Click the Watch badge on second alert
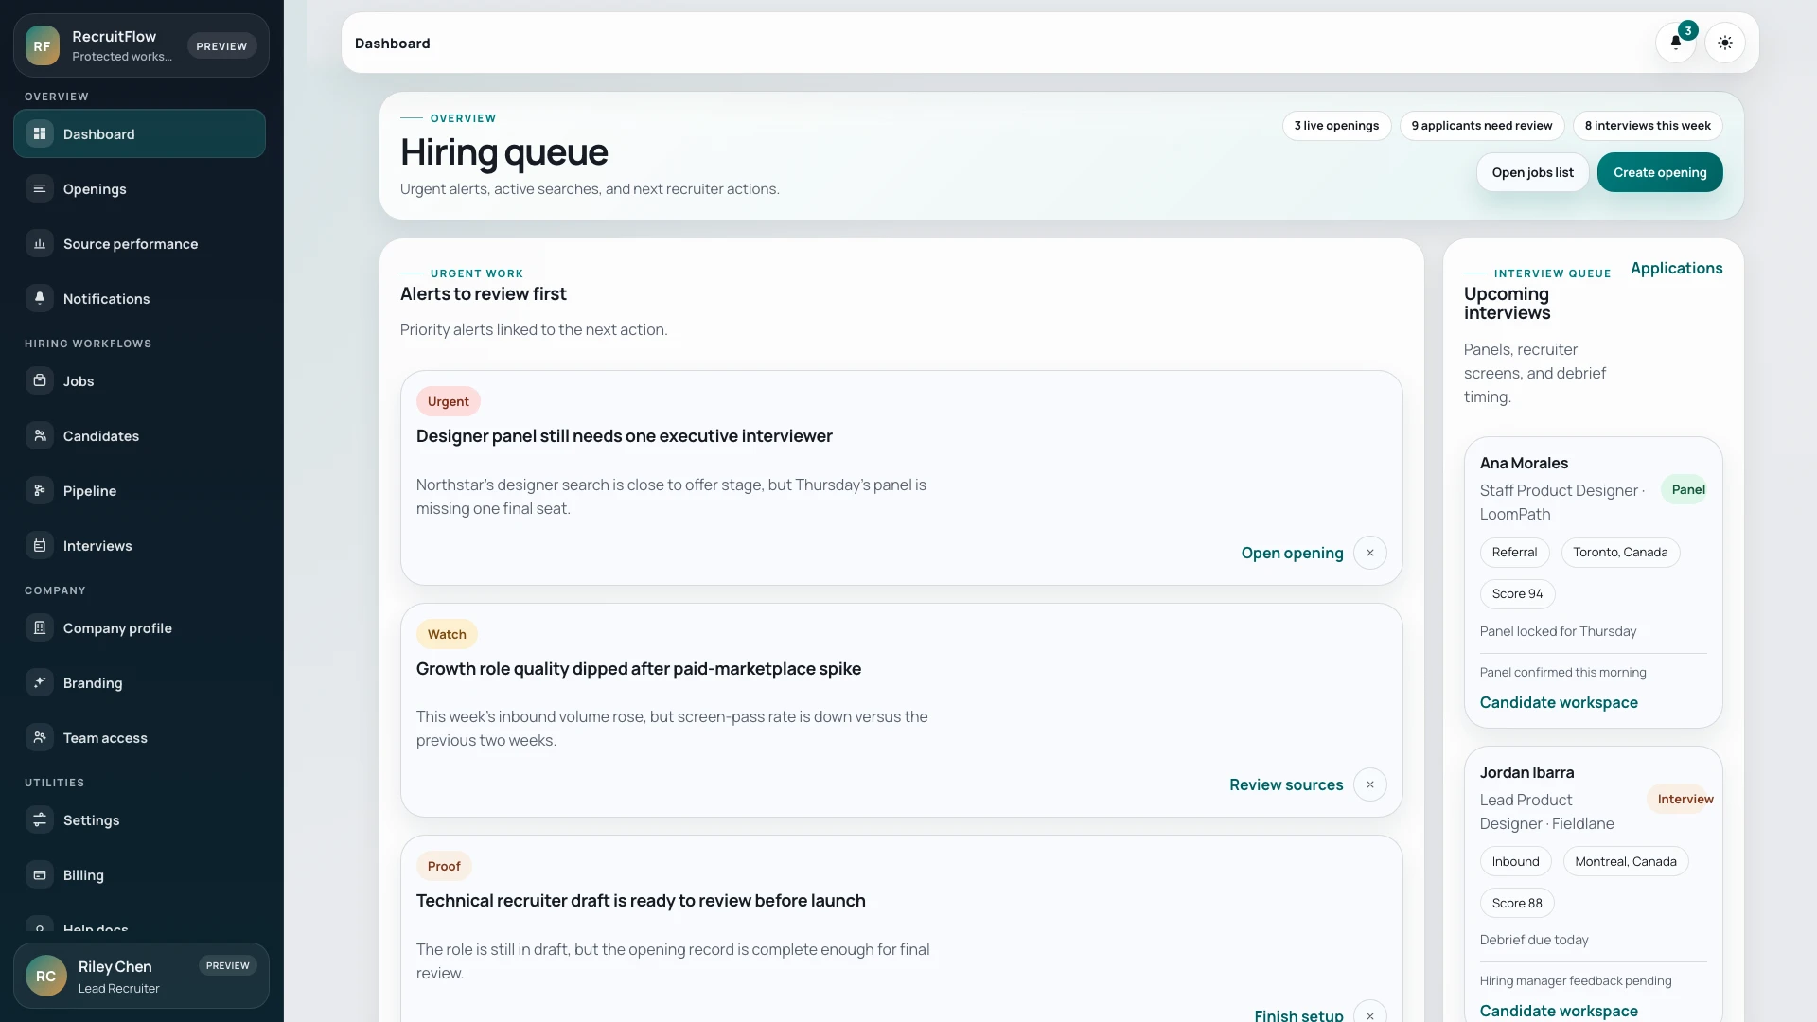The image size is (1817, 1022). click(447, 634)
